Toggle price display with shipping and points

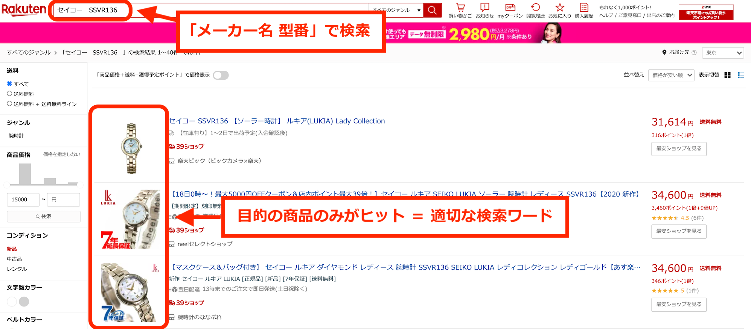[x=221, y=75]
